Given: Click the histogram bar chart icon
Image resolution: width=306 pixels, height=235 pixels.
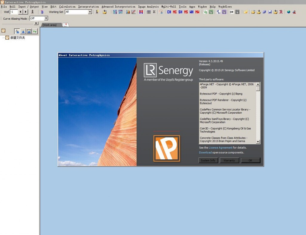Looking at the screenshot, I should pyautogui.click(x=128, y=12).
